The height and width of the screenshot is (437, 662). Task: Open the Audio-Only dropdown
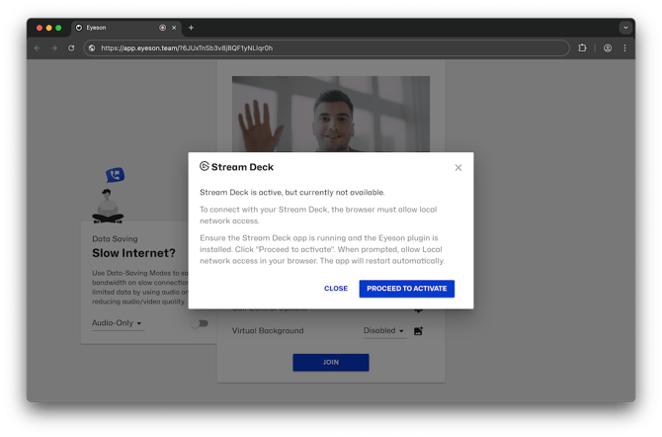pos(118,323)
